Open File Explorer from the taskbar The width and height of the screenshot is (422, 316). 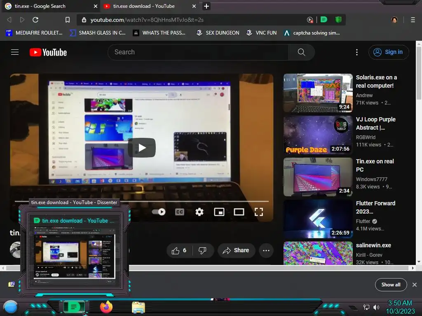(138, 307)
